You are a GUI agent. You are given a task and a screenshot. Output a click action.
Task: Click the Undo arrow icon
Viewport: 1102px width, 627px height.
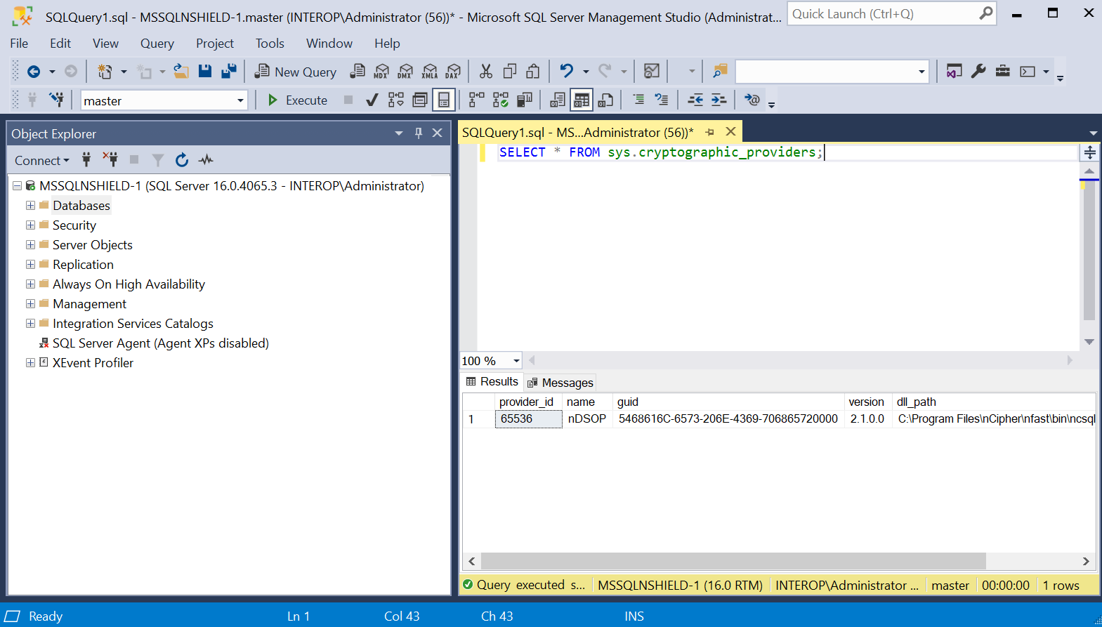point(566,71)
